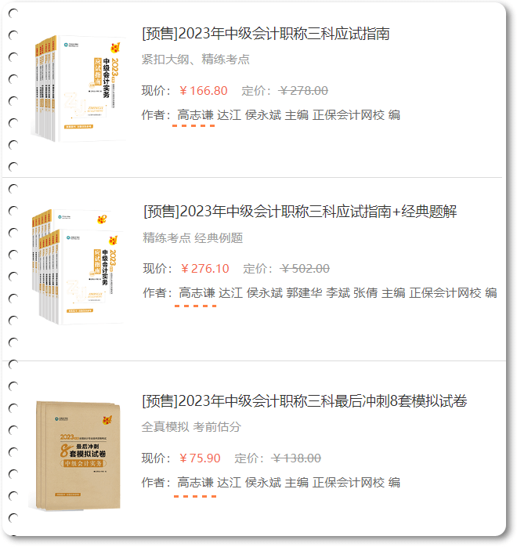Select author 高志谦 in first listing
This screenshot has width=517, height=547.
[x=195, y=114]
